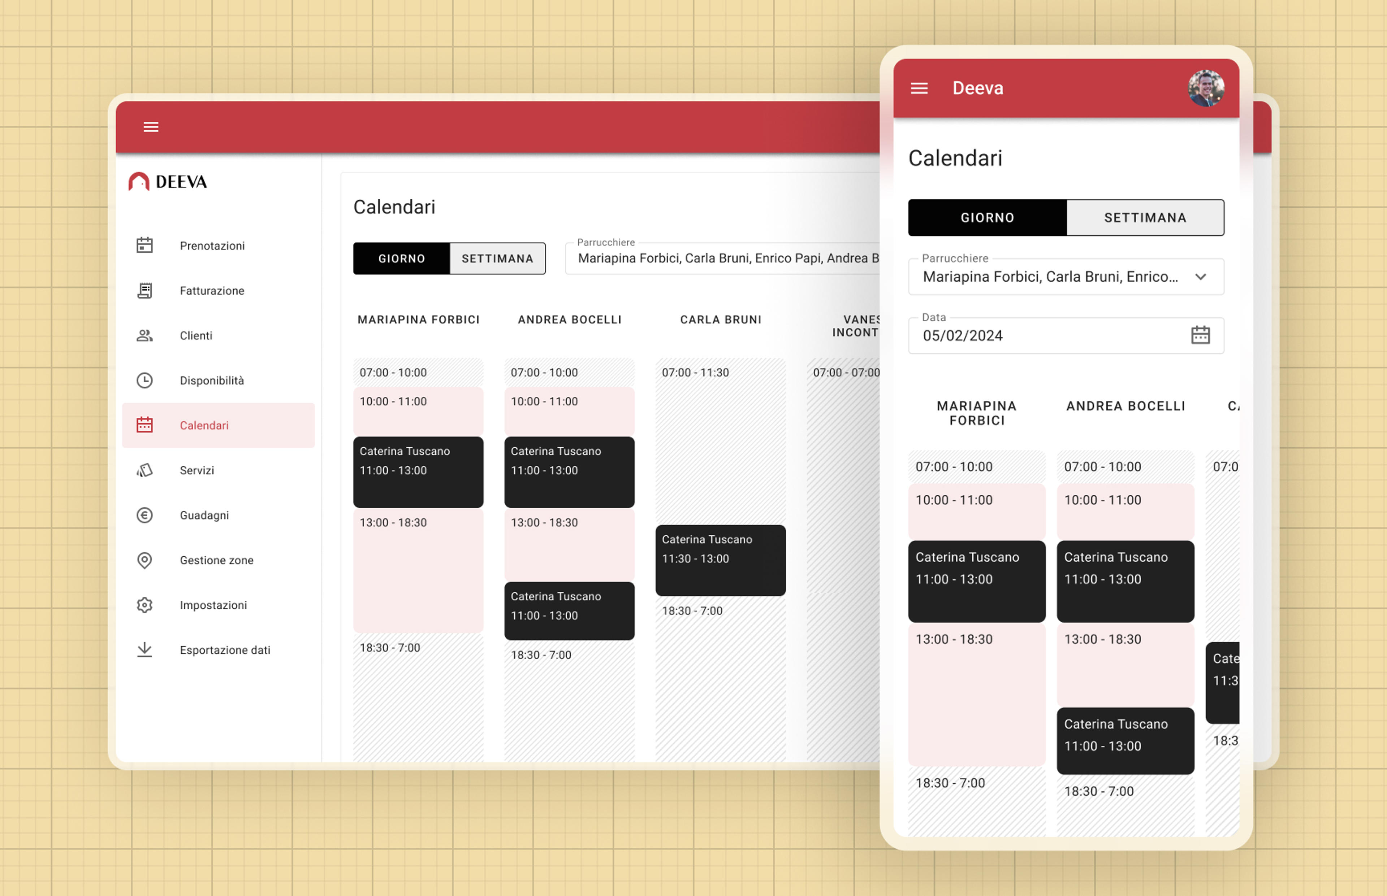
Task: Click the Fatturazione invoice icon
Action: pos(144,290)
